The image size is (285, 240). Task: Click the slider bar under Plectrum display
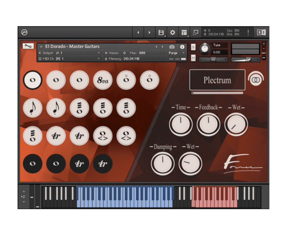pyautogui.click(x=217, y=93)
